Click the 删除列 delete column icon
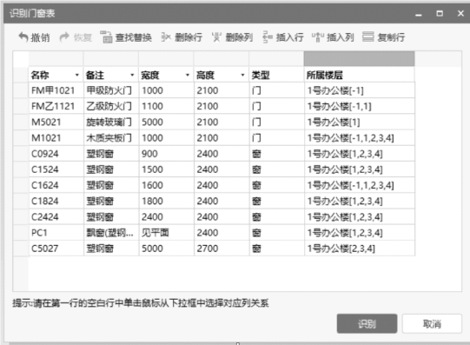The height and width of the screenshot is (345, 470). 216,37
